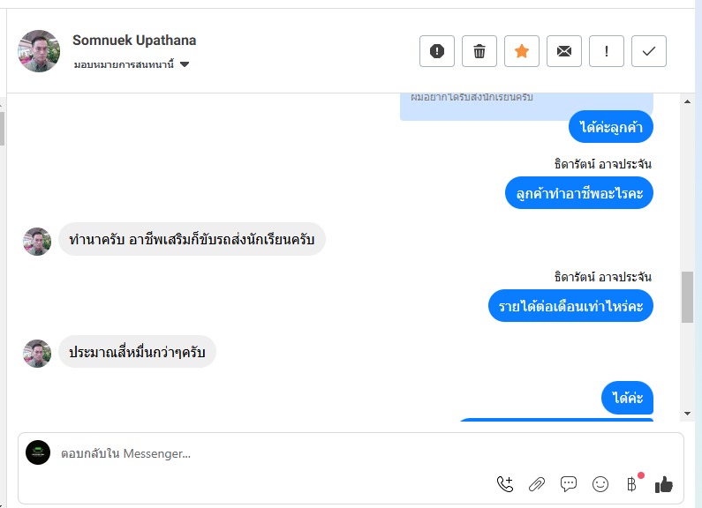Screen dimensions: 702x508
Task: Mark conversation unread with envelope icon
Action: (564, 51)
